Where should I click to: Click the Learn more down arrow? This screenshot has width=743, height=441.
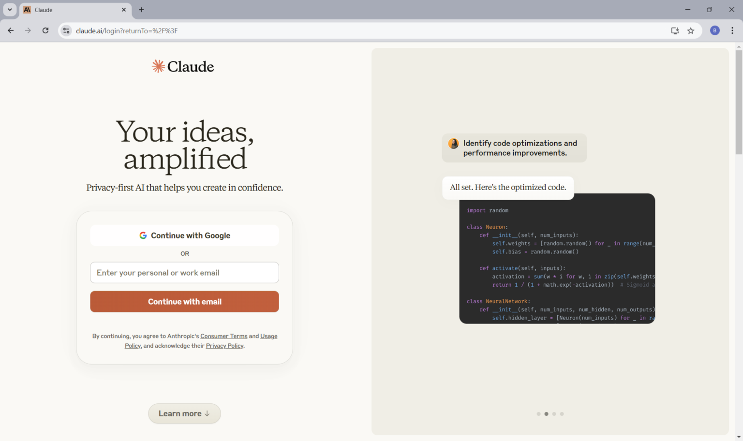tap(207, 413)
